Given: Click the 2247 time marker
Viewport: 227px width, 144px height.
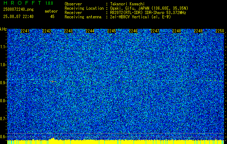Looking at the screenshot, I should [155, 31].
